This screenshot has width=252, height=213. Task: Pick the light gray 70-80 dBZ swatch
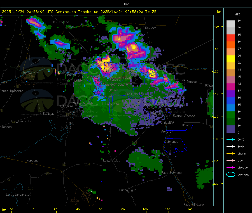[x=231, y=24]
